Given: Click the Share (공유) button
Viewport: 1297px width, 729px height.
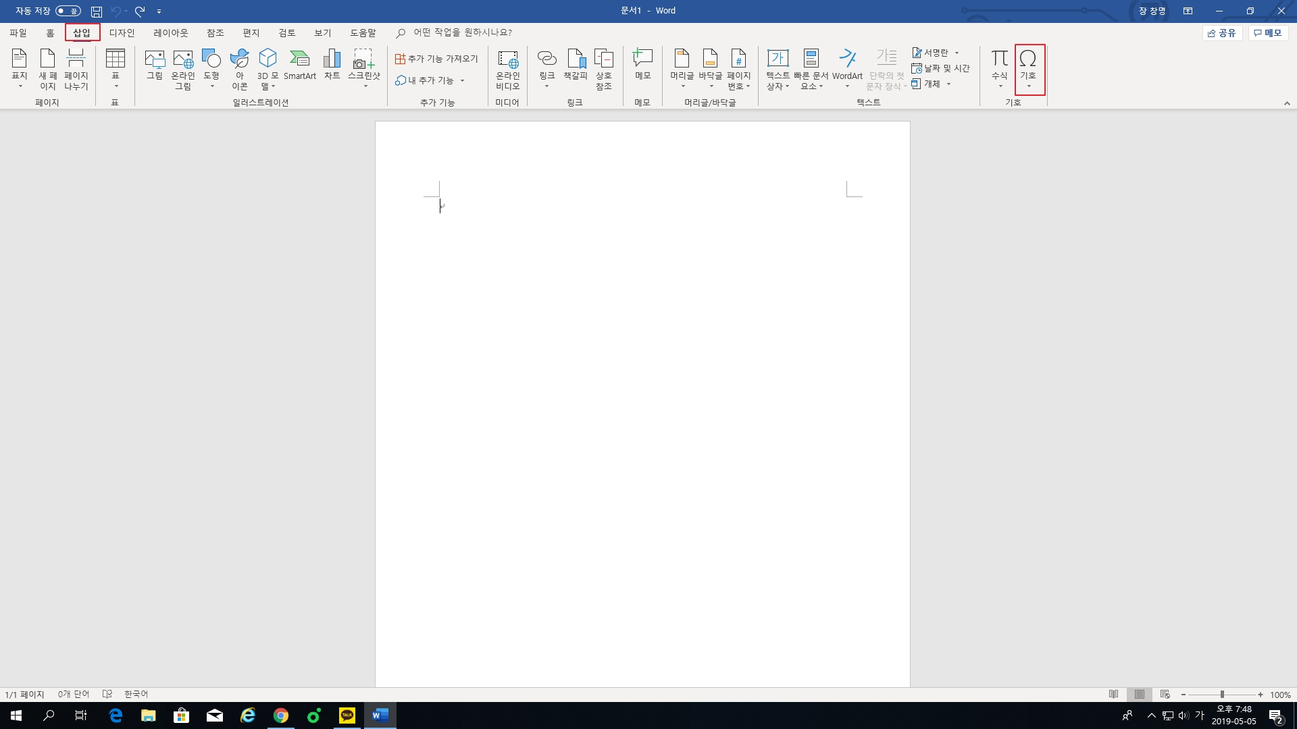Looking at the screenshot, I should [1222, 32].
